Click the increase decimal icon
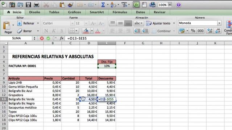 (210, 31)
